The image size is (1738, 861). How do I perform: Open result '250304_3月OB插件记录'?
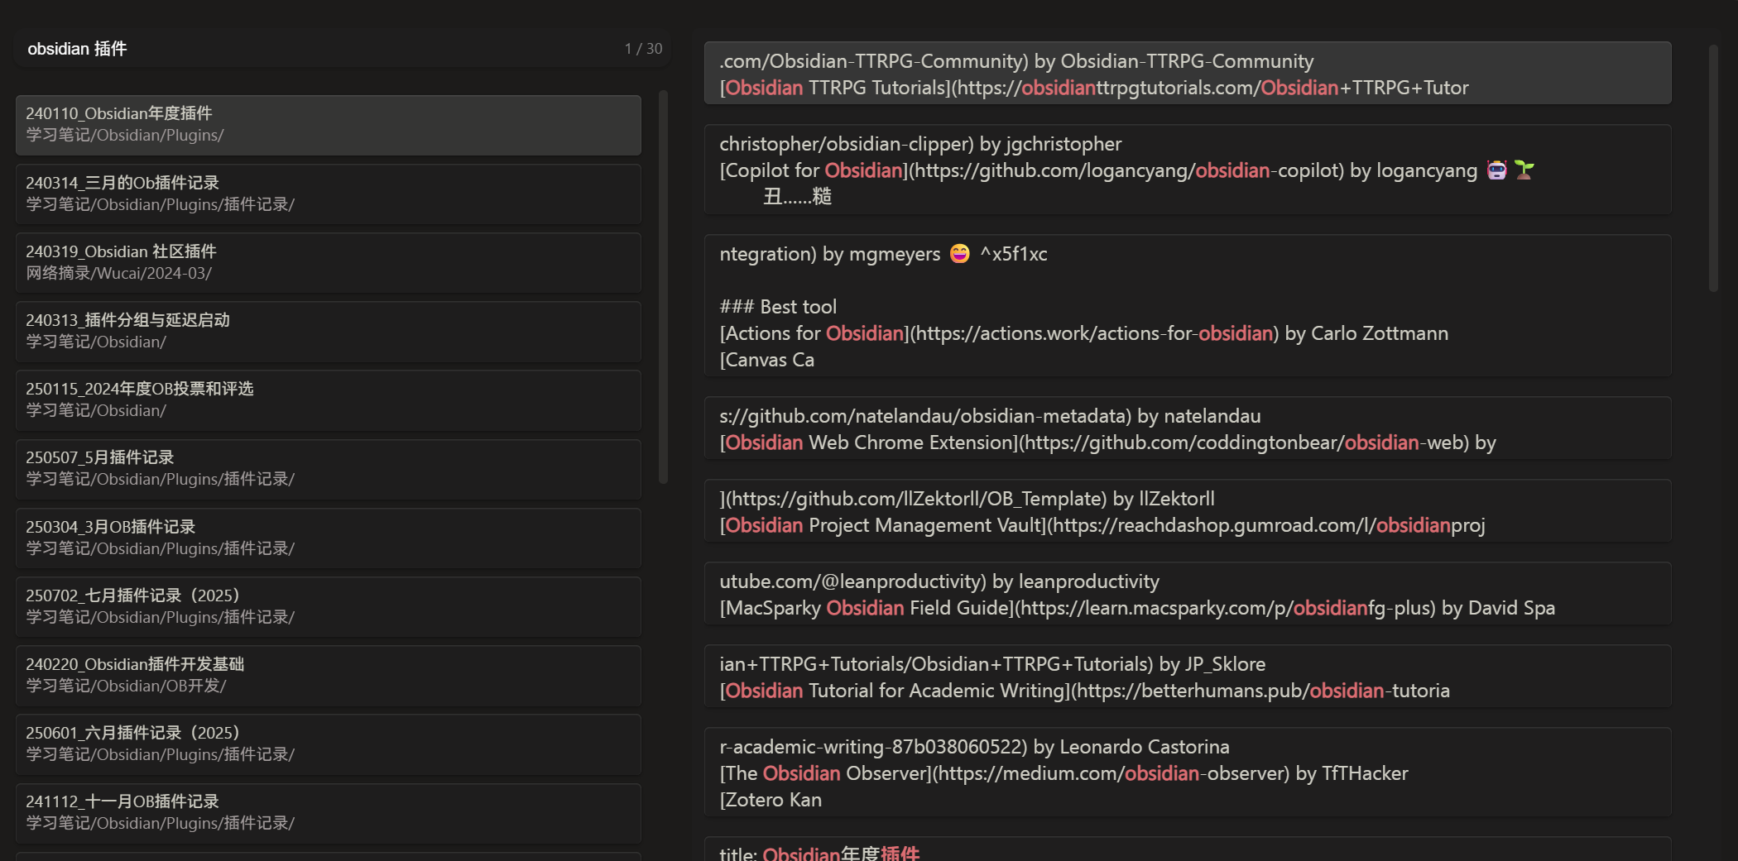329,538
